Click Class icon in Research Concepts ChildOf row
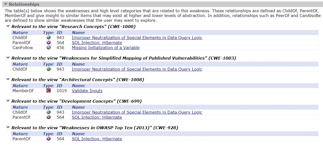 click(x=49, y=38)
